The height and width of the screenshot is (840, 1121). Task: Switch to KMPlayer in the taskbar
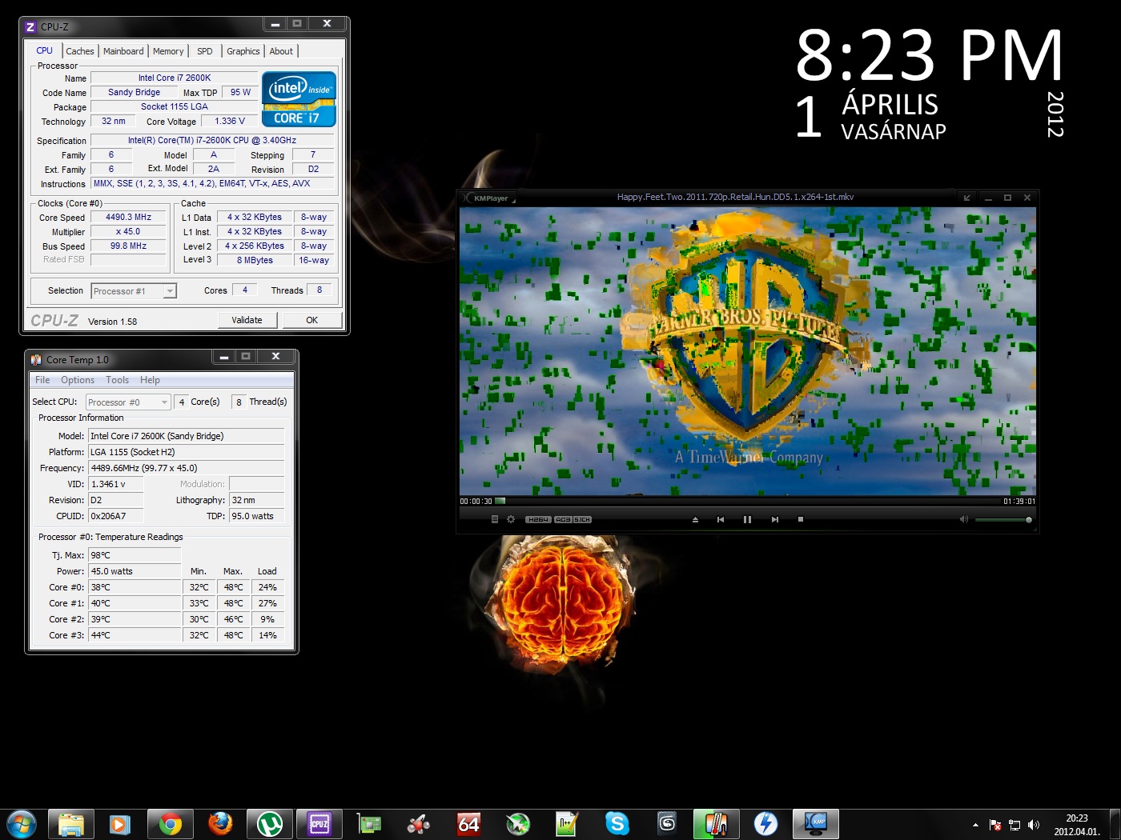point(816,824)
